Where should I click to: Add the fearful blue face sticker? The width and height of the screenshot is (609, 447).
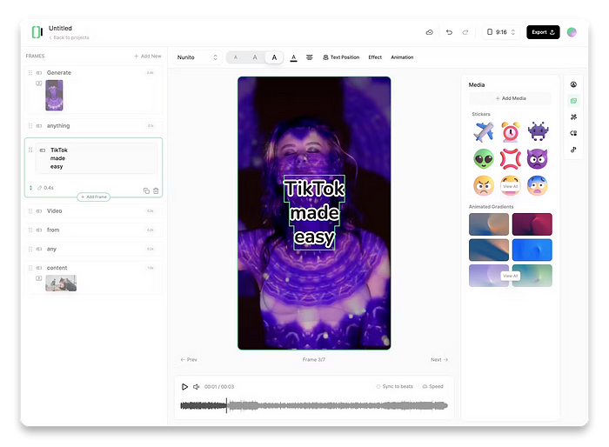coord(537,185)
